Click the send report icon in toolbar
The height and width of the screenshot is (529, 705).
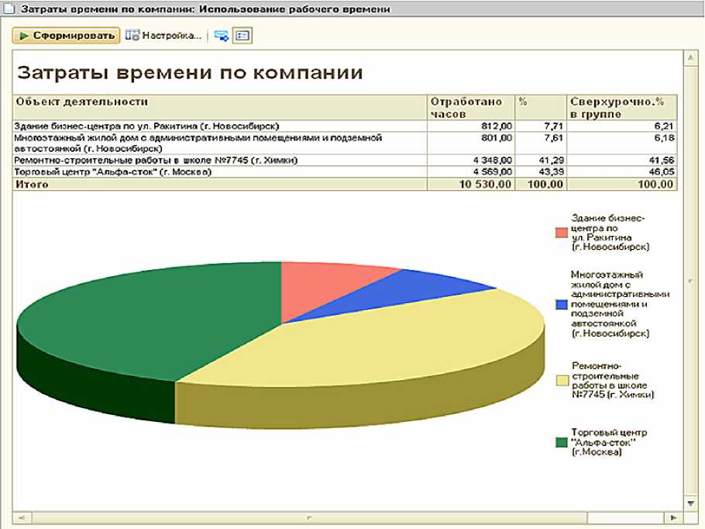222,36
